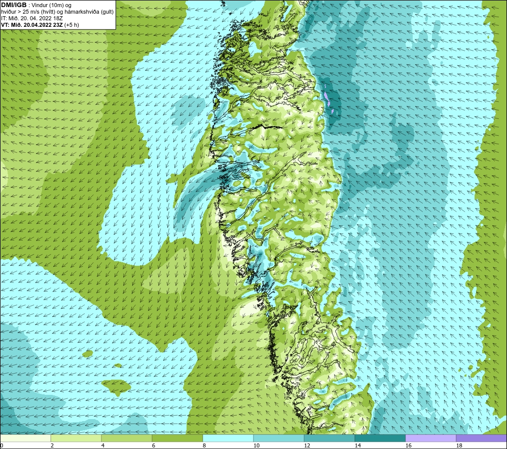Click the 16-18 m/s light purple legend swatch
This screenshot has width=507, height=449.
point(430,438)
